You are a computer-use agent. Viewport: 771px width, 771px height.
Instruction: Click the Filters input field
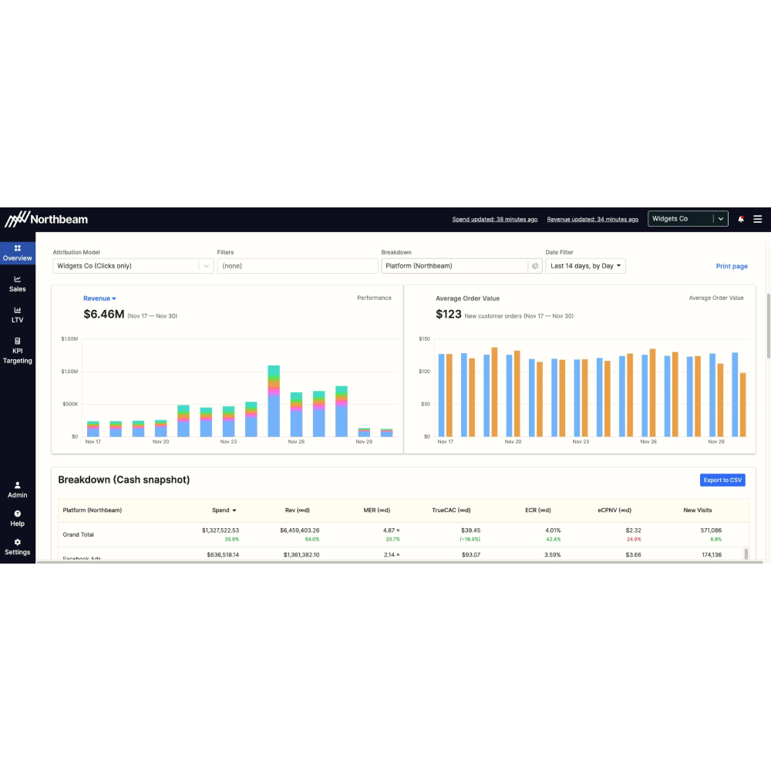coord(297,266)
